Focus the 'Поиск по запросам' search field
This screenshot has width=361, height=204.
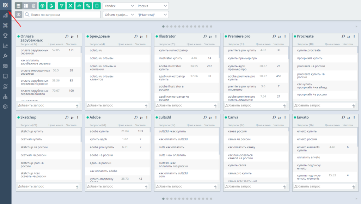click(62, 15)
